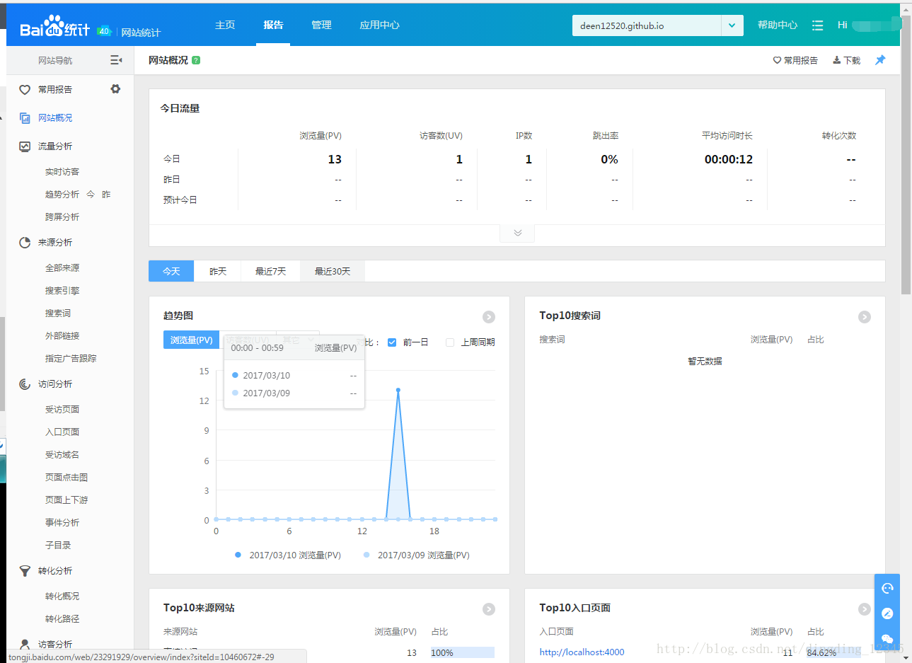Open 转化概况 in the sidebar
Screen dimensions: 912x663
pos(62,596)
